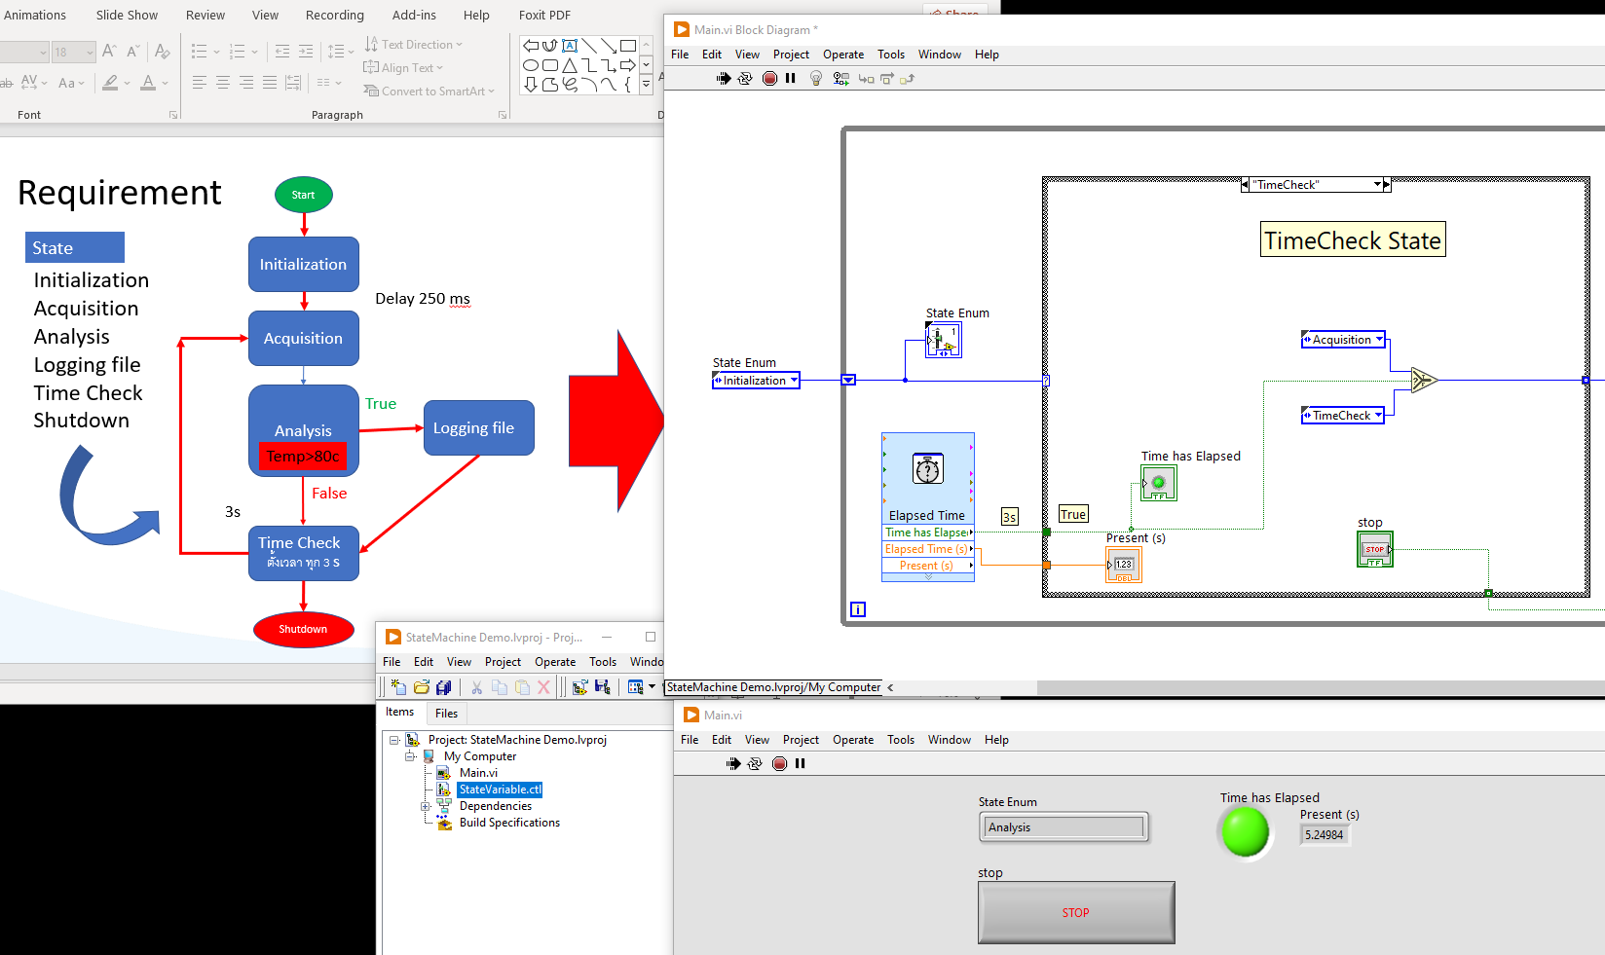Select Text Box shape in shapes gallery

570,46
